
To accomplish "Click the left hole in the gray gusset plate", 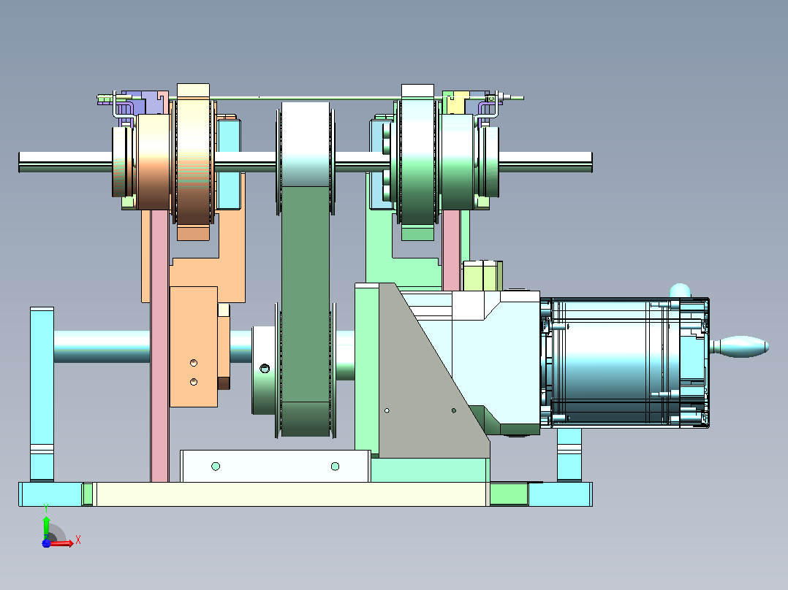I will coord(387,411).
